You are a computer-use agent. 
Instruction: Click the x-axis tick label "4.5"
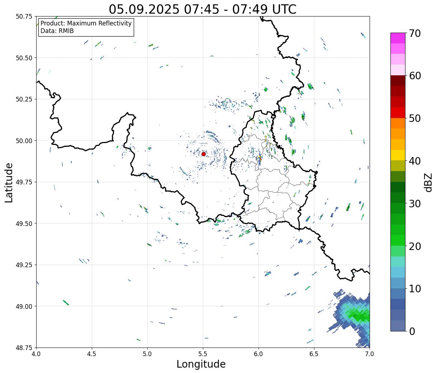(92, 354)
